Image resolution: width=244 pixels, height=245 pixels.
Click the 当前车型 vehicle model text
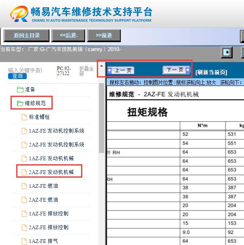pyautogui.click(x=60, y=49)
